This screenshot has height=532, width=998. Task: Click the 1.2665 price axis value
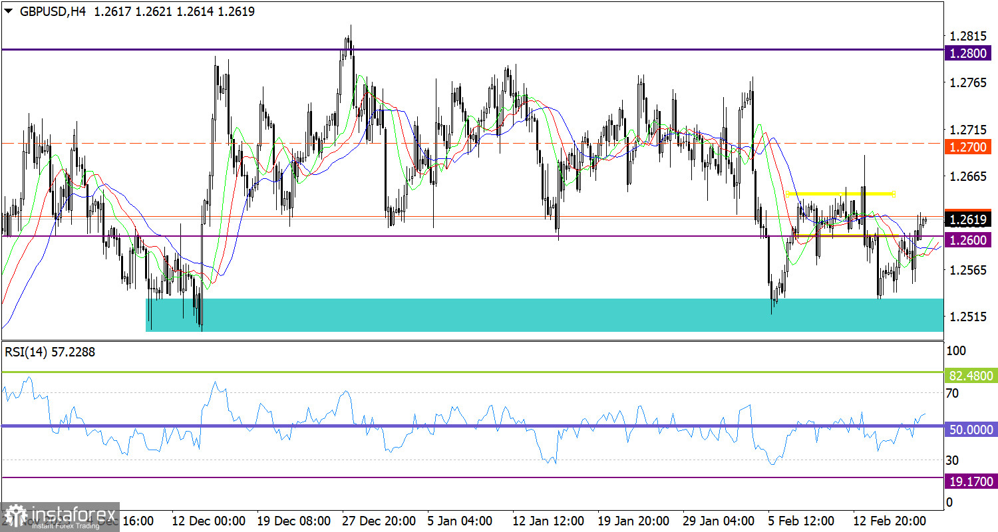[968, 176]
